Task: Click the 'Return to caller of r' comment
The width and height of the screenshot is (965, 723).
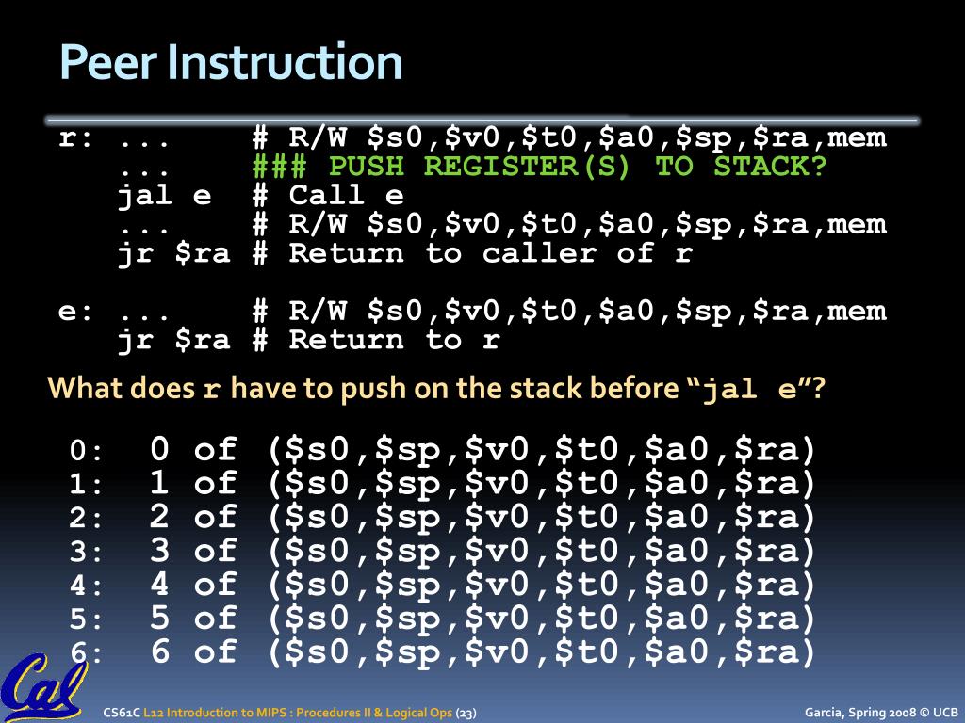Action: (491, 252)
